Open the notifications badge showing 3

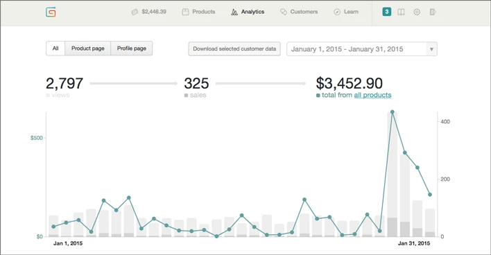[x=387, y=12]
